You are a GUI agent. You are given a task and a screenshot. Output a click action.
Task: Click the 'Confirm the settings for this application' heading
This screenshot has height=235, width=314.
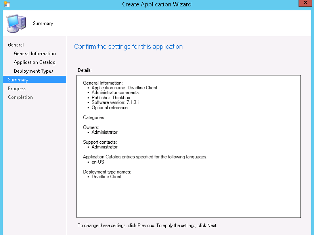tap(128, 46)
